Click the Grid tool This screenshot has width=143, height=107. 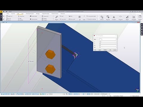click(x=80, y=18)
